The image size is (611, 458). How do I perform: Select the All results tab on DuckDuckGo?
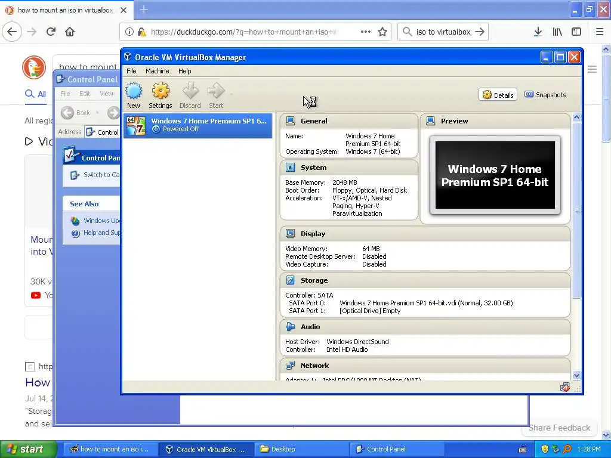[x=35, y=94]
